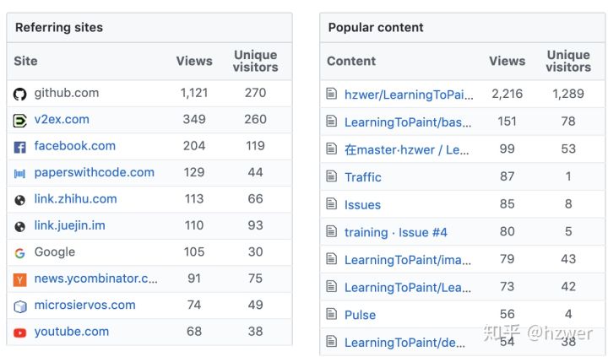Click the paperswithcode site icon
This screenshot has width=608, height=357.
pyautogui.click(x=20, y=173)
